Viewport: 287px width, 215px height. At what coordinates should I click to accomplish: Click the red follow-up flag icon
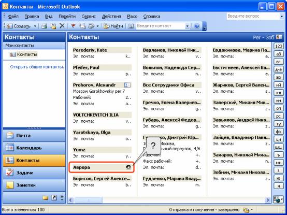coord(73,26)
